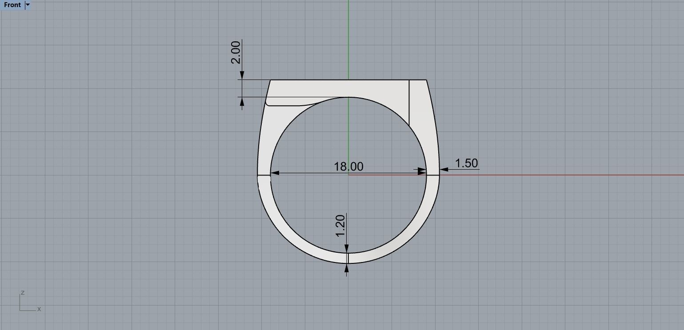Select the 1.20 bottom thickness dimension text
The image size is (684, 330).
tap(340, 226)
